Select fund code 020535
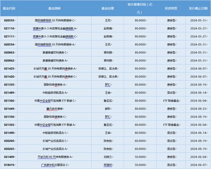Image resolution: width=211 pixels, height=169 pixels. [x=9, y=20]
